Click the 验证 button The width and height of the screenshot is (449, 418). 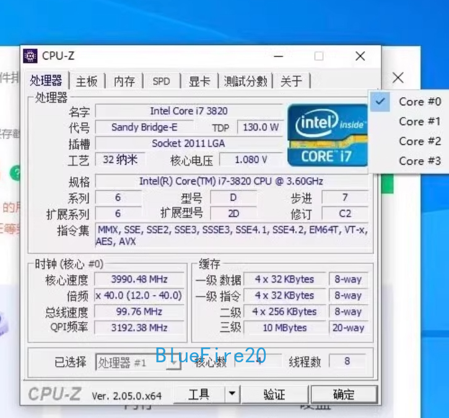(274, 394)
